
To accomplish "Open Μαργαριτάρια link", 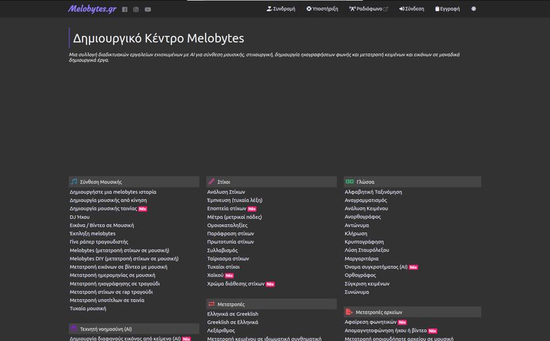I will 362,258.
